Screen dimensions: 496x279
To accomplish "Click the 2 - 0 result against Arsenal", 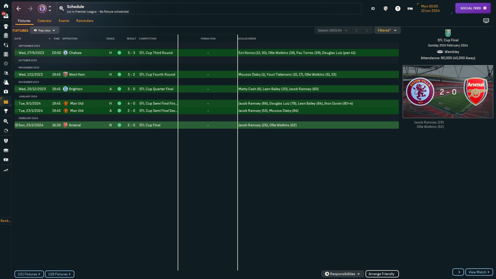I will click(x=131, y=125).
